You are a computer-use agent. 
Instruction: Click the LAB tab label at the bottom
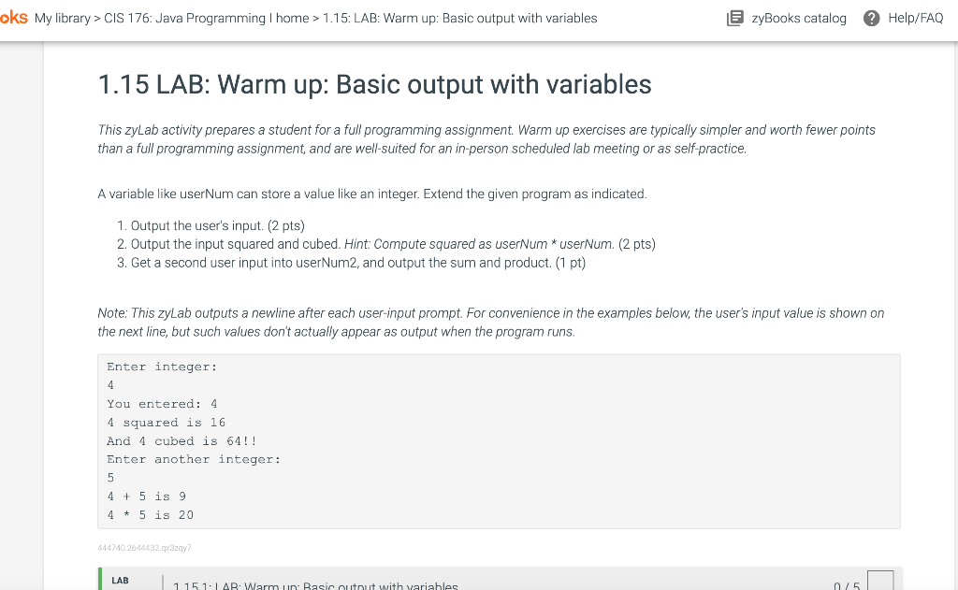tap(120, 579)
